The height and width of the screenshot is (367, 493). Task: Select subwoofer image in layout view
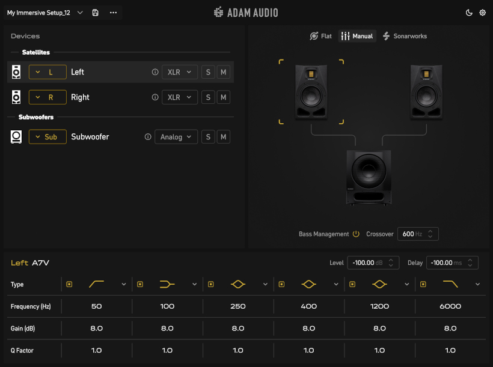(369, 178)
